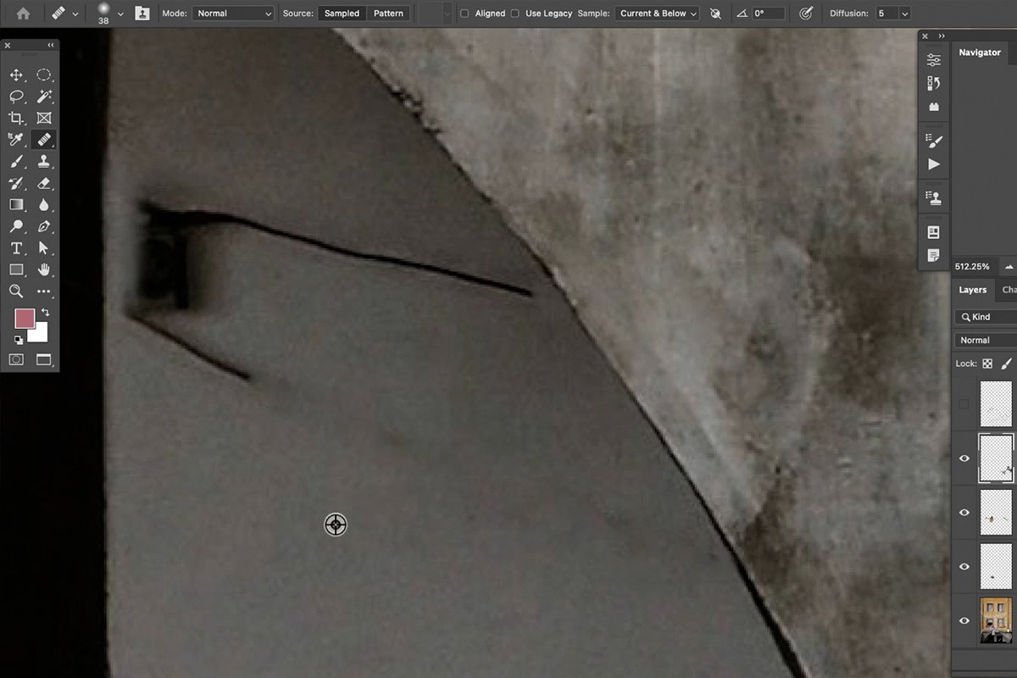Open the Diffusion value dropdown
1017x678 pixels.
click(x=904, y=14)
